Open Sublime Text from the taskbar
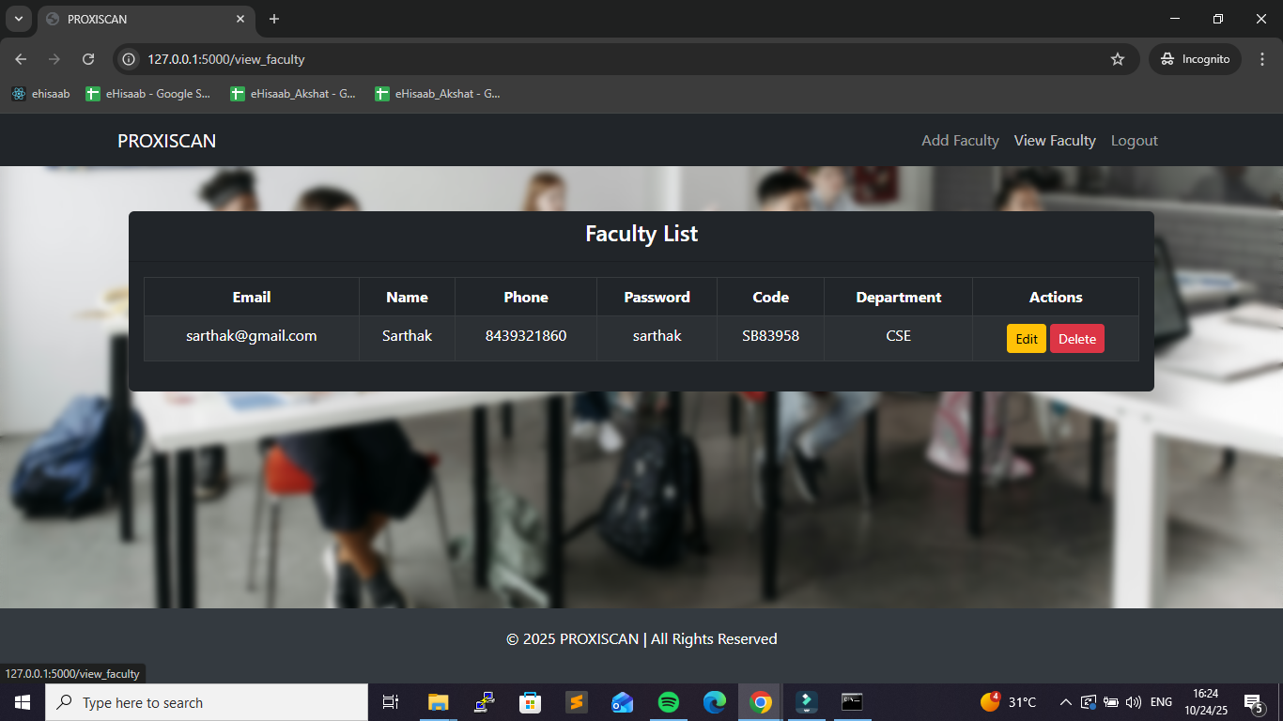This screenshot has height=721, width=1283. [x=576, y=702]
